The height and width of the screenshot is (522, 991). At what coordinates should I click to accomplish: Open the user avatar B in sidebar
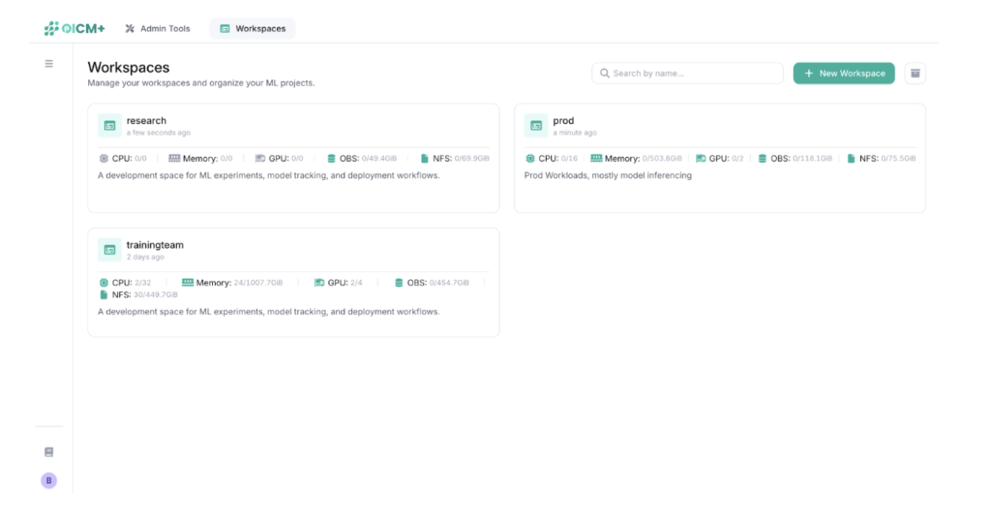click(49, 480)
